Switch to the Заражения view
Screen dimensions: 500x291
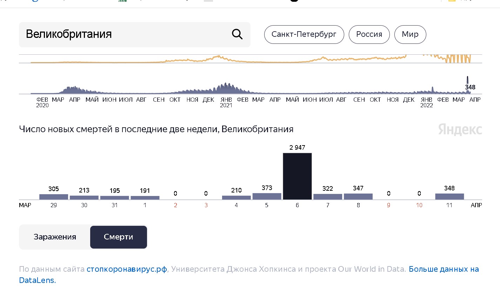click(55, 237)
